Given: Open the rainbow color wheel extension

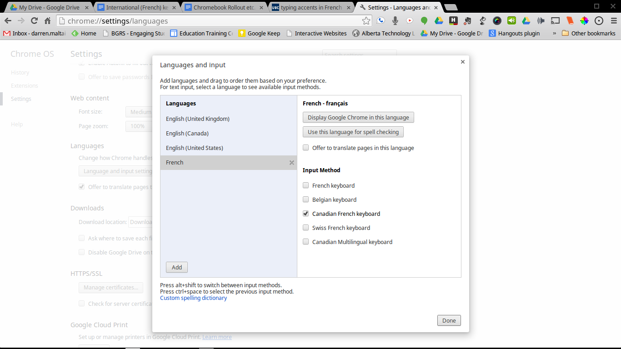Looking at the screenshot, I should click(x=584, y=20).
